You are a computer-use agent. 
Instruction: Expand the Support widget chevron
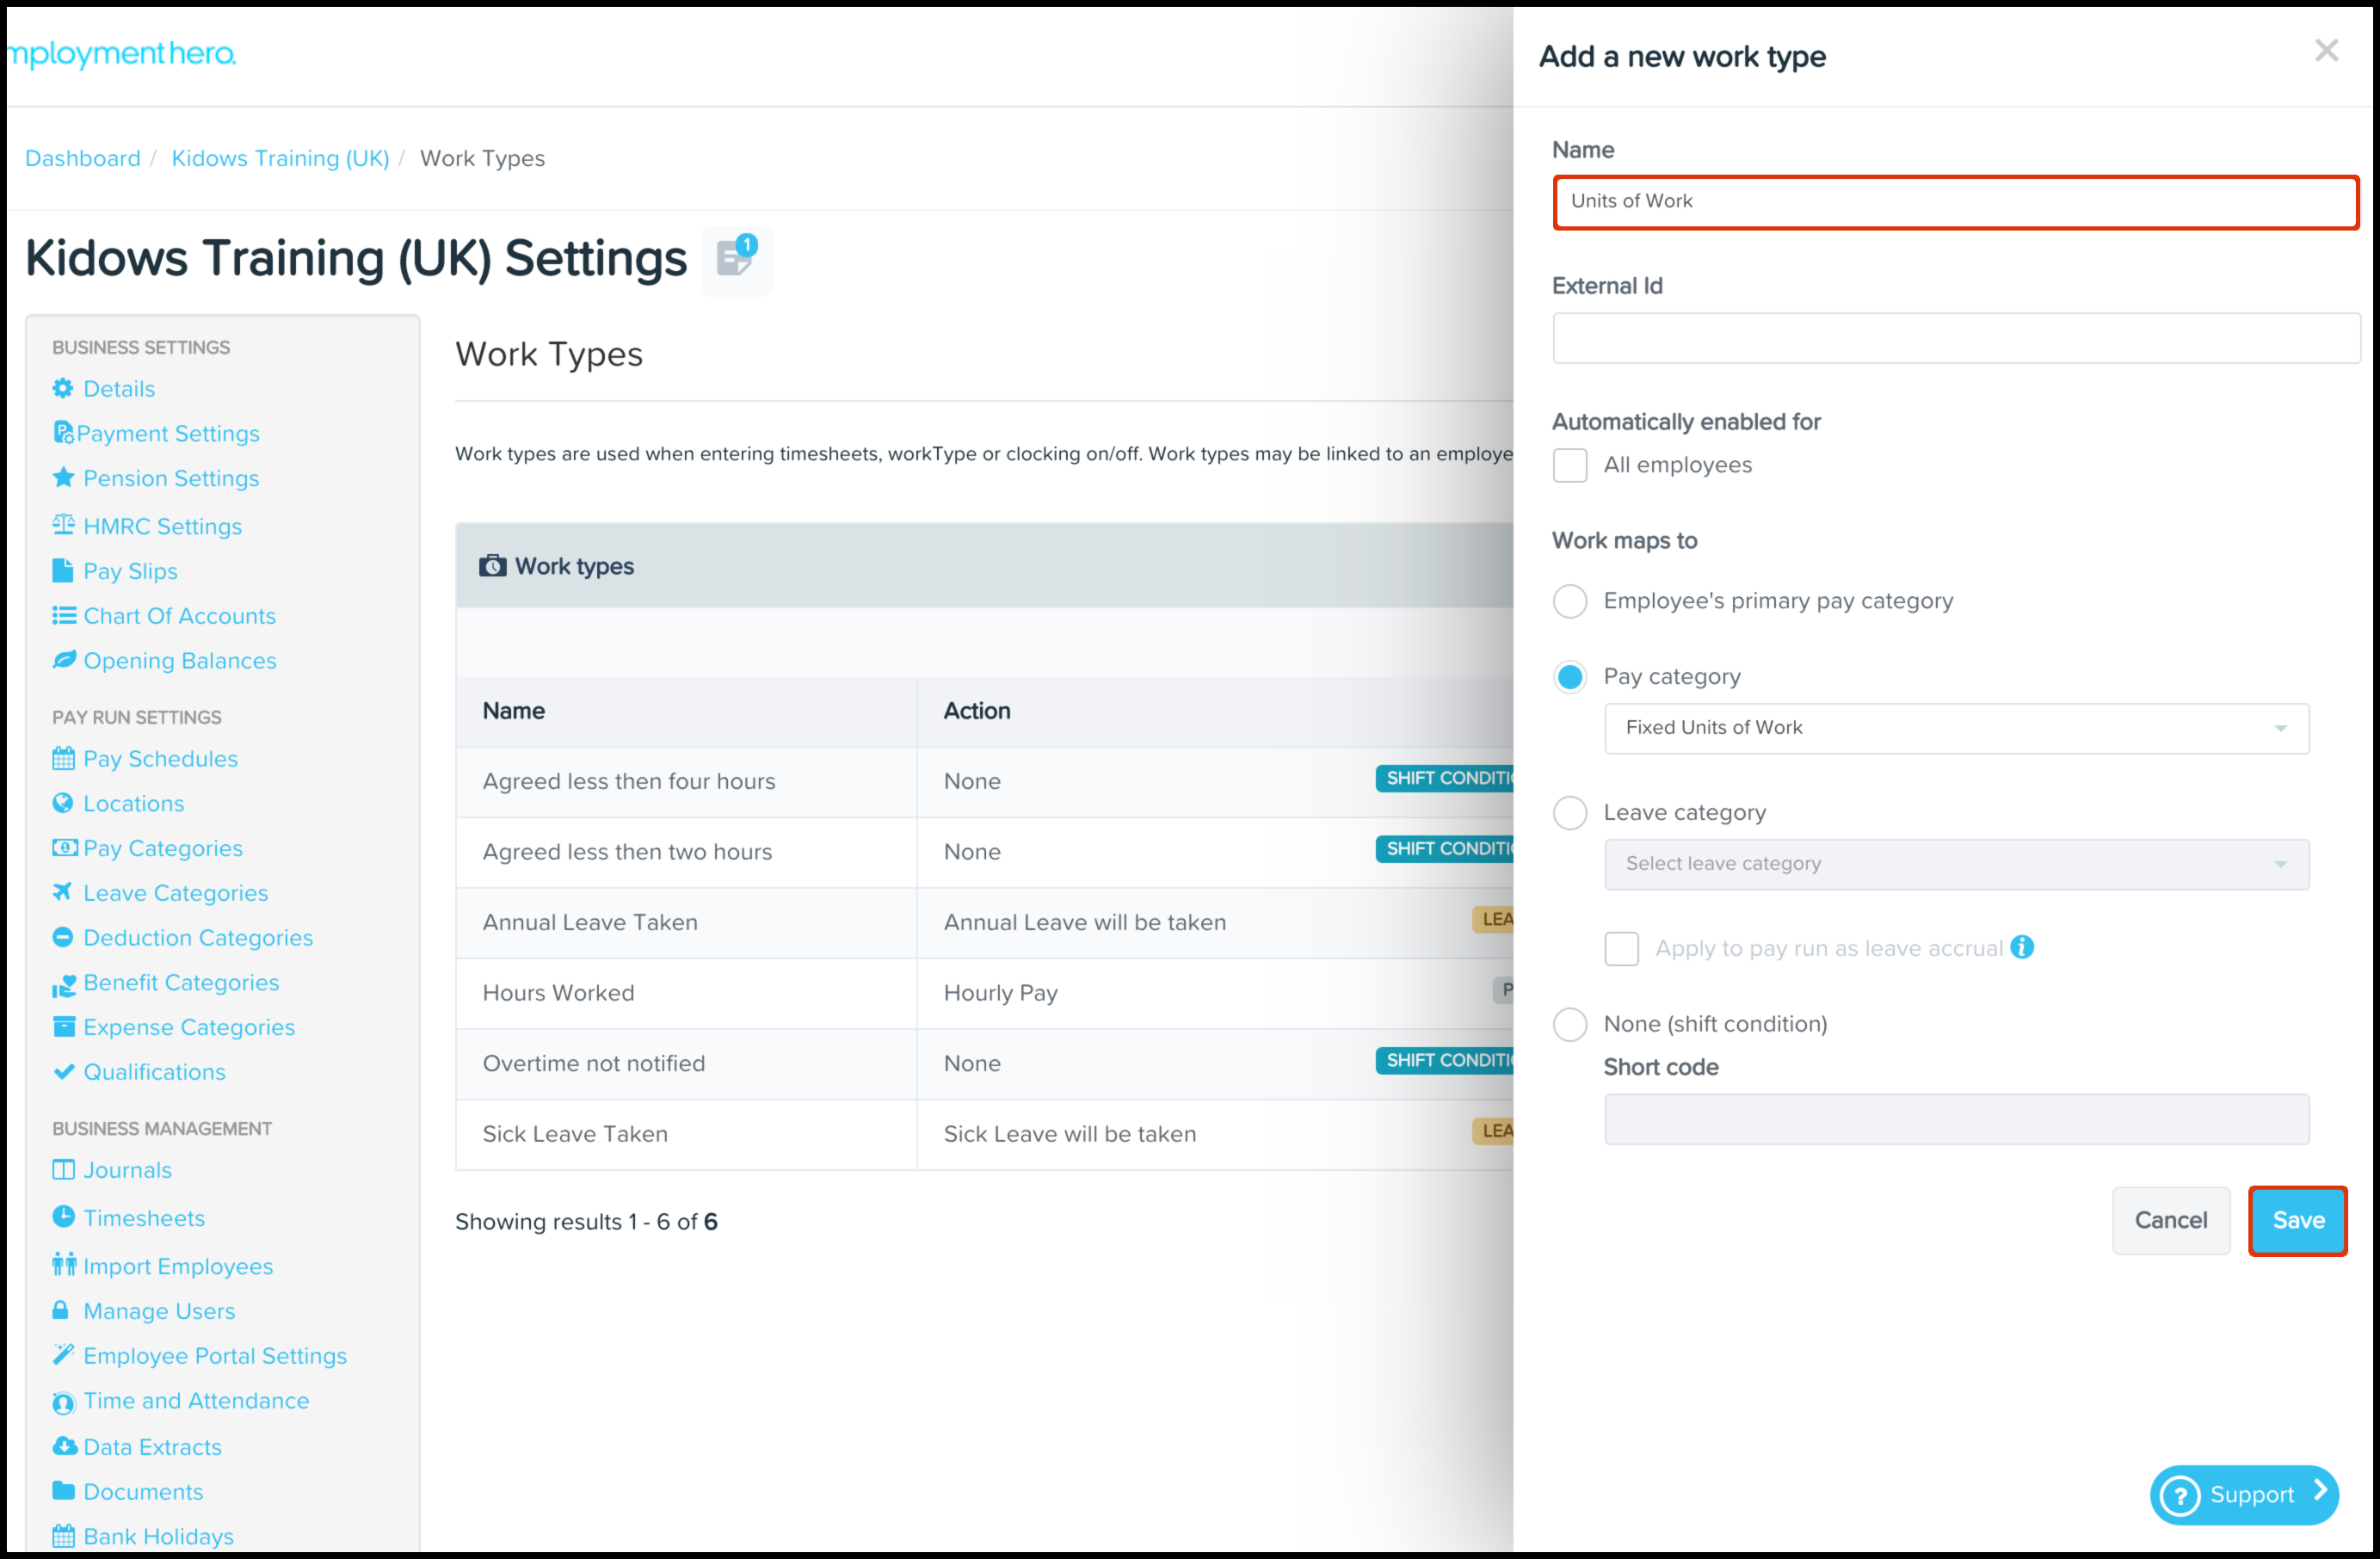tap(2320, 1492)
